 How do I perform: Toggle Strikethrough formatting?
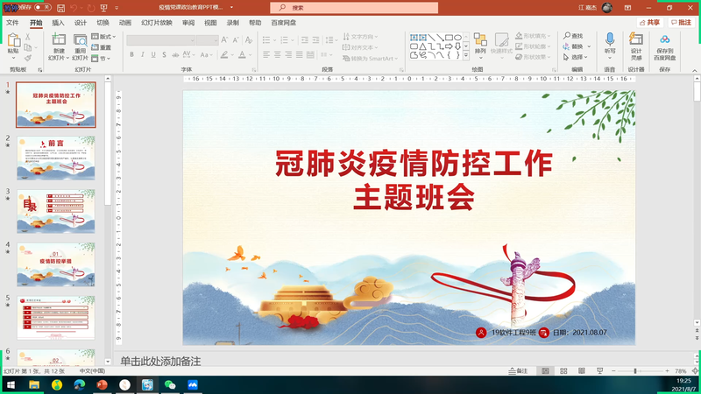coord(175,54)
